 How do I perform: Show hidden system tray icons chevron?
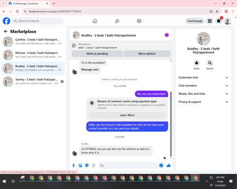tap(207, 181)
